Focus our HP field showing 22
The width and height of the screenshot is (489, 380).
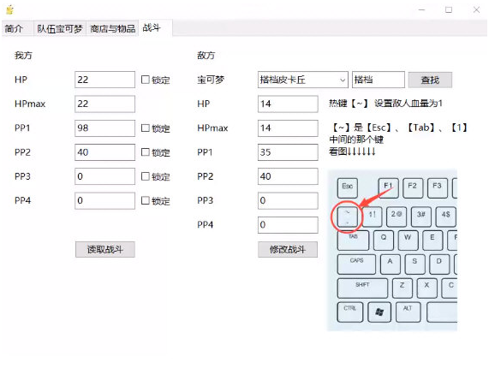click(104, 80)
